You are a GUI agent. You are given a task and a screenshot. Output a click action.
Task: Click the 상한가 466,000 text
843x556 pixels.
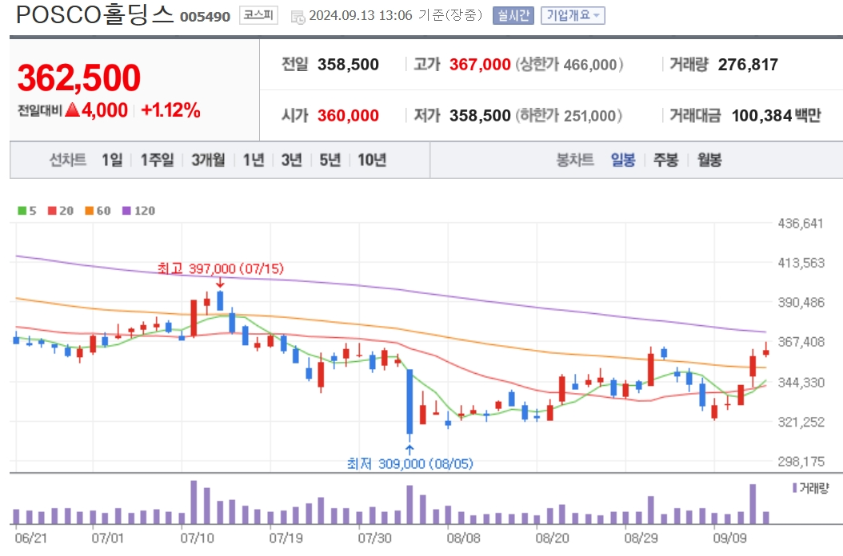point(569,65)
